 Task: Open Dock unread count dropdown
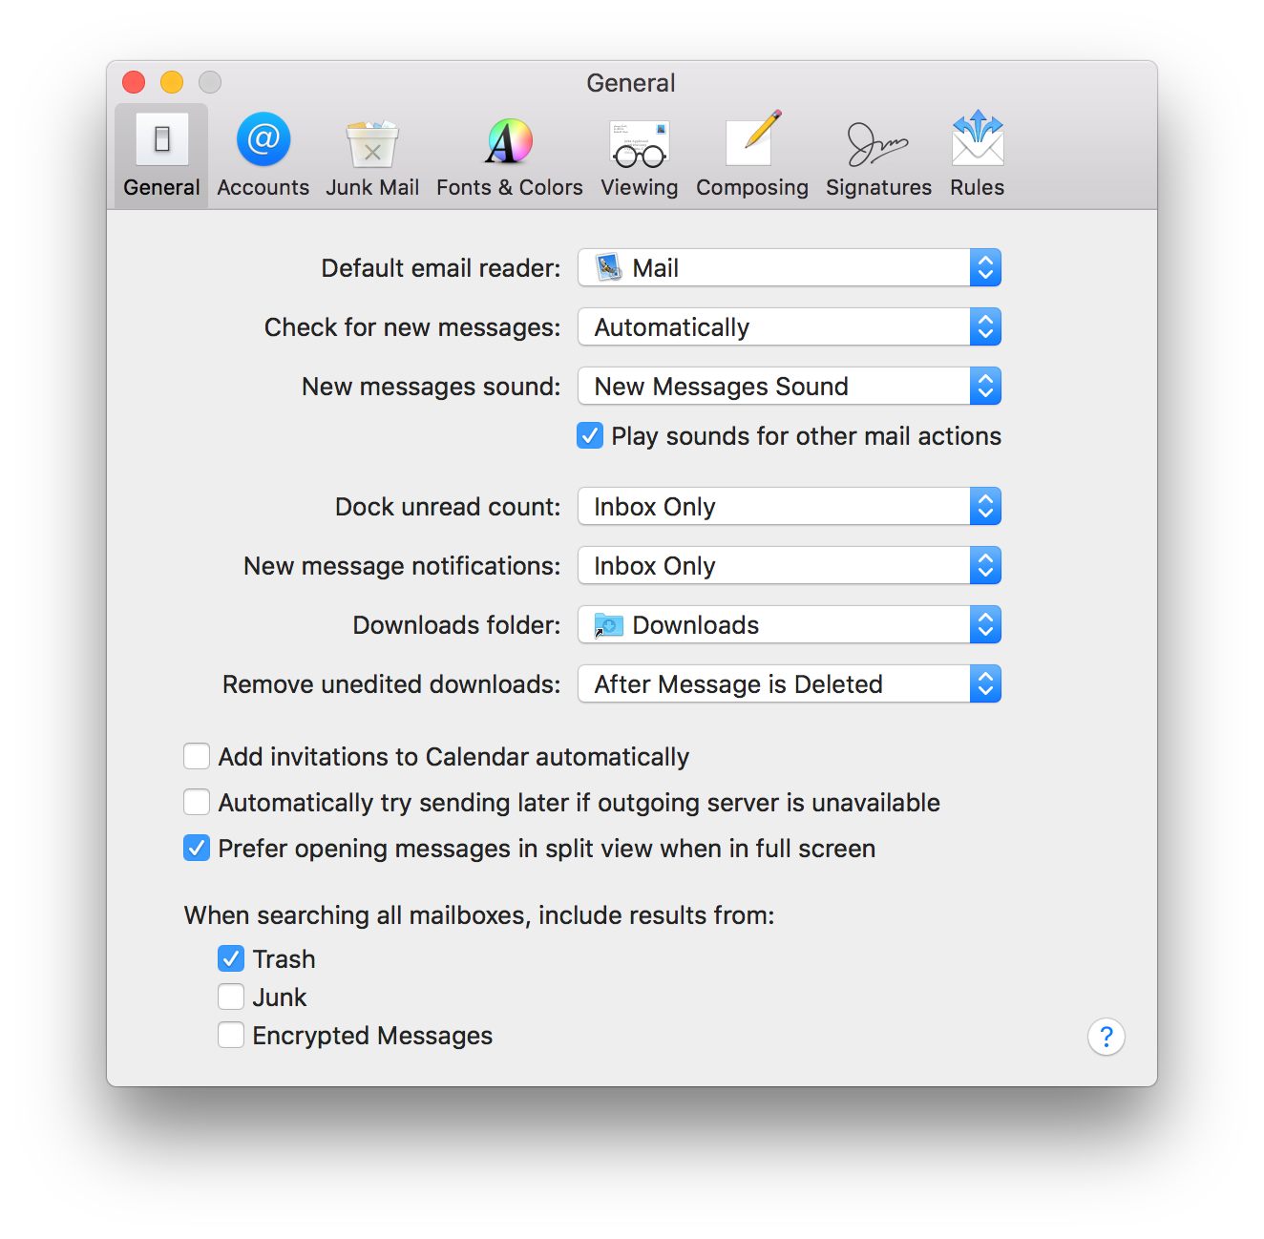pyautogui.click(x=790, y=507)
